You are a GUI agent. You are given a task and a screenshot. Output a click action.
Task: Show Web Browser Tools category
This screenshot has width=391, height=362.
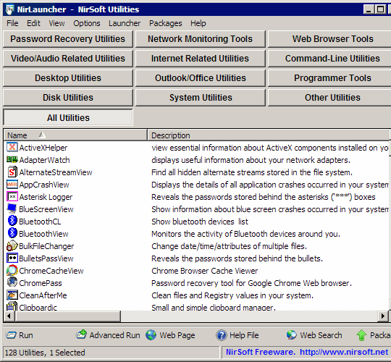tap(329, 39)
